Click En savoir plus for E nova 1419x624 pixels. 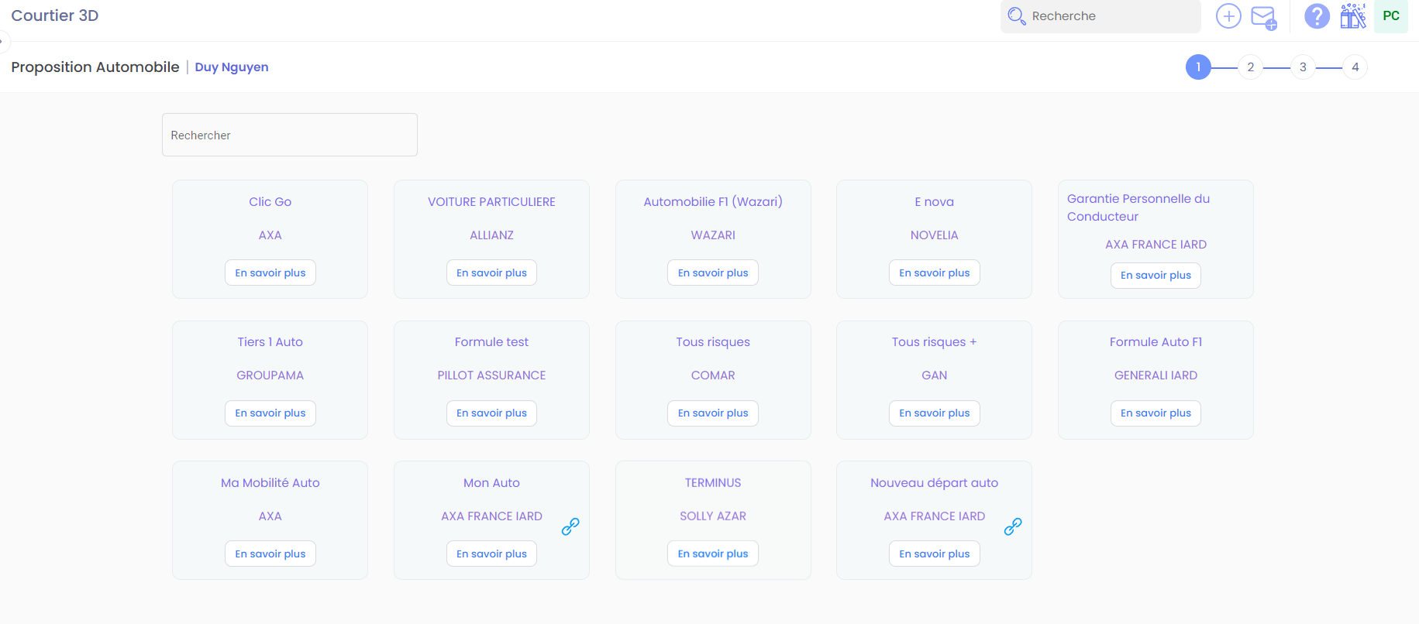(935, 273)
